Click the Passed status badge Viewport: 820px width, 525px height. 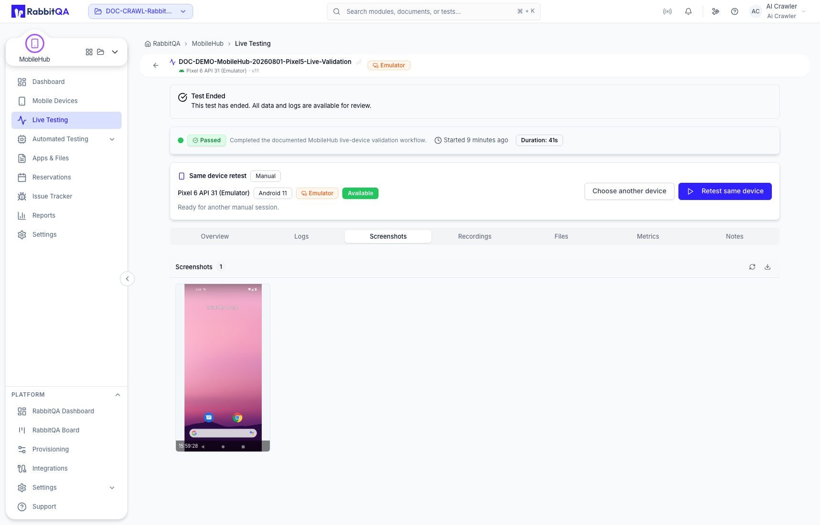pyautogui.click(x=206, y=140)
